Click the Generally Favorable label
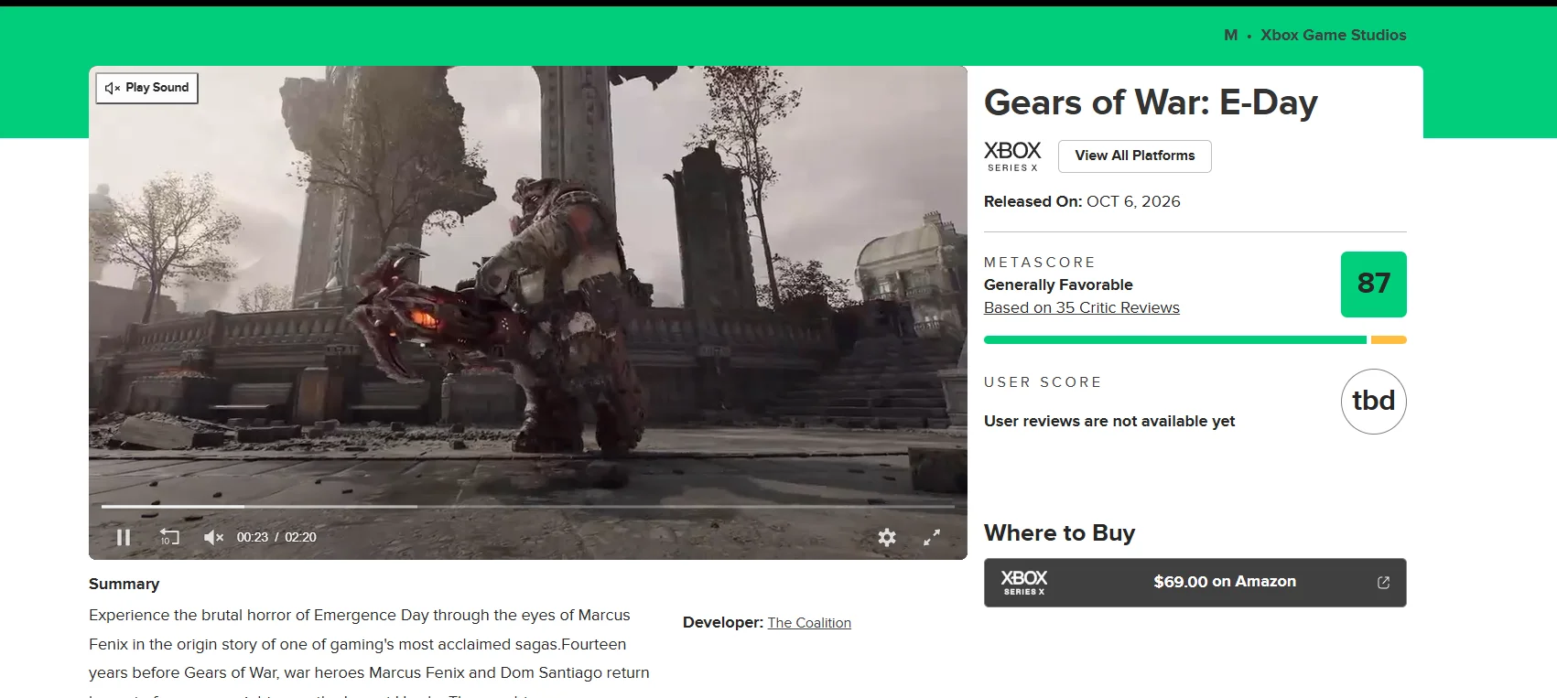The width and height of the screenshot is (1557, 698). (x=1058, y=285)
